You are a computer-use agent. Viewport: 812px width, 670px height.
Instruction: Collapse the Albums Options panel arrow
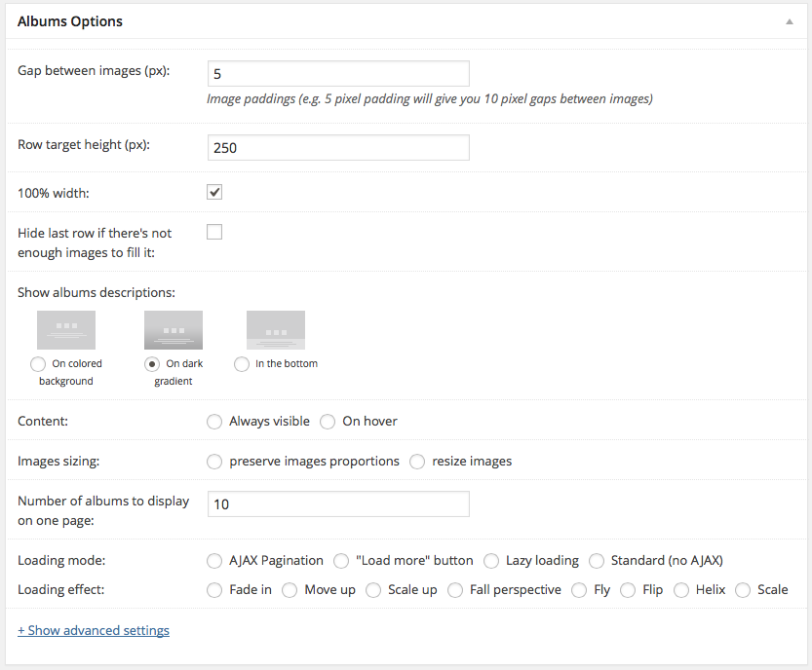pyautogui.click(x=790, y=21)
